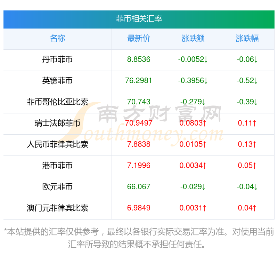
Task: Click the price 76.2981
Action: pos(139,81)
